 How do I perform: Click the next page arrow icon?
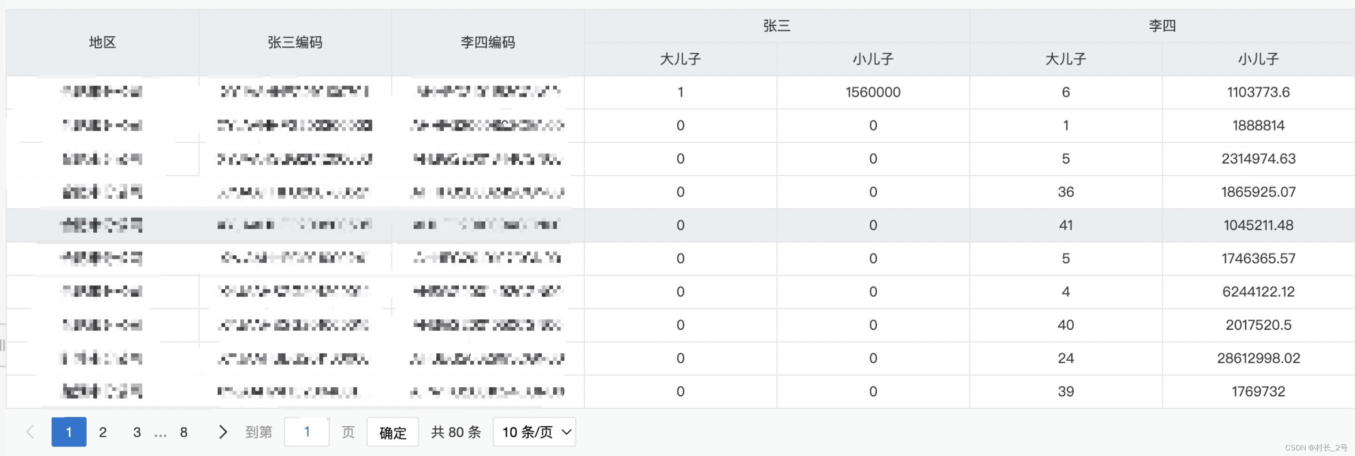[x=223, y=432]
